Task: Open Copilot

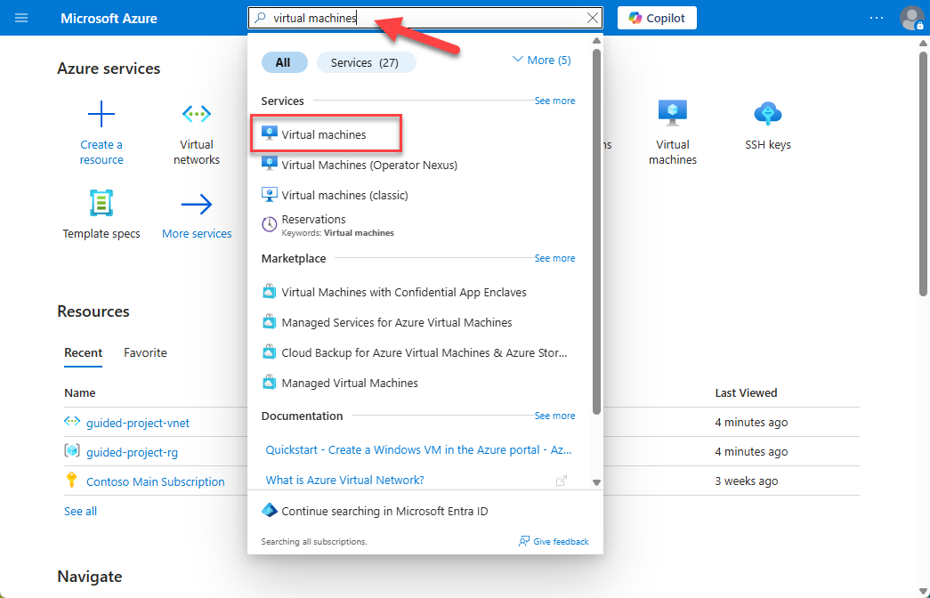Action: pyautogui.click(x=657, y=18)
